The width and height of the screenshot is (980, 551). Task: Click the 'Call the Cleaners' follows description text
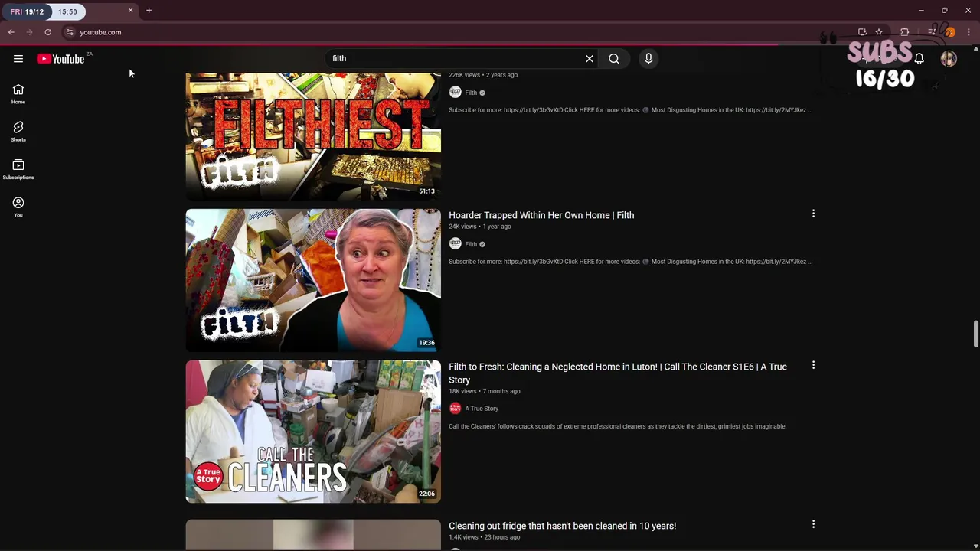617,426
